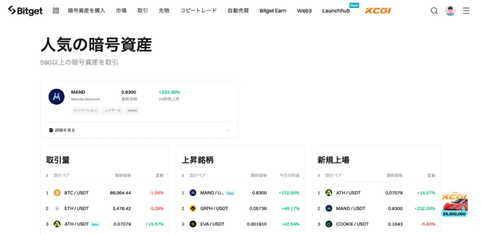This screenshot has width=481, height=234.
Task: Expand the MAND card chevron arrow
Action: click(228, 130)
